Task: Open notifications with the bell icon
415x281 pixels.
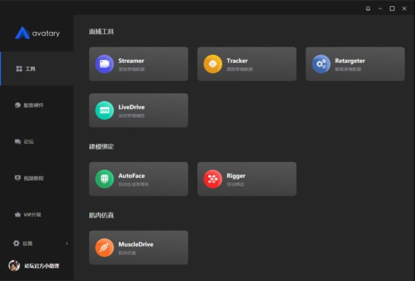Action: (x=368, y=8)
